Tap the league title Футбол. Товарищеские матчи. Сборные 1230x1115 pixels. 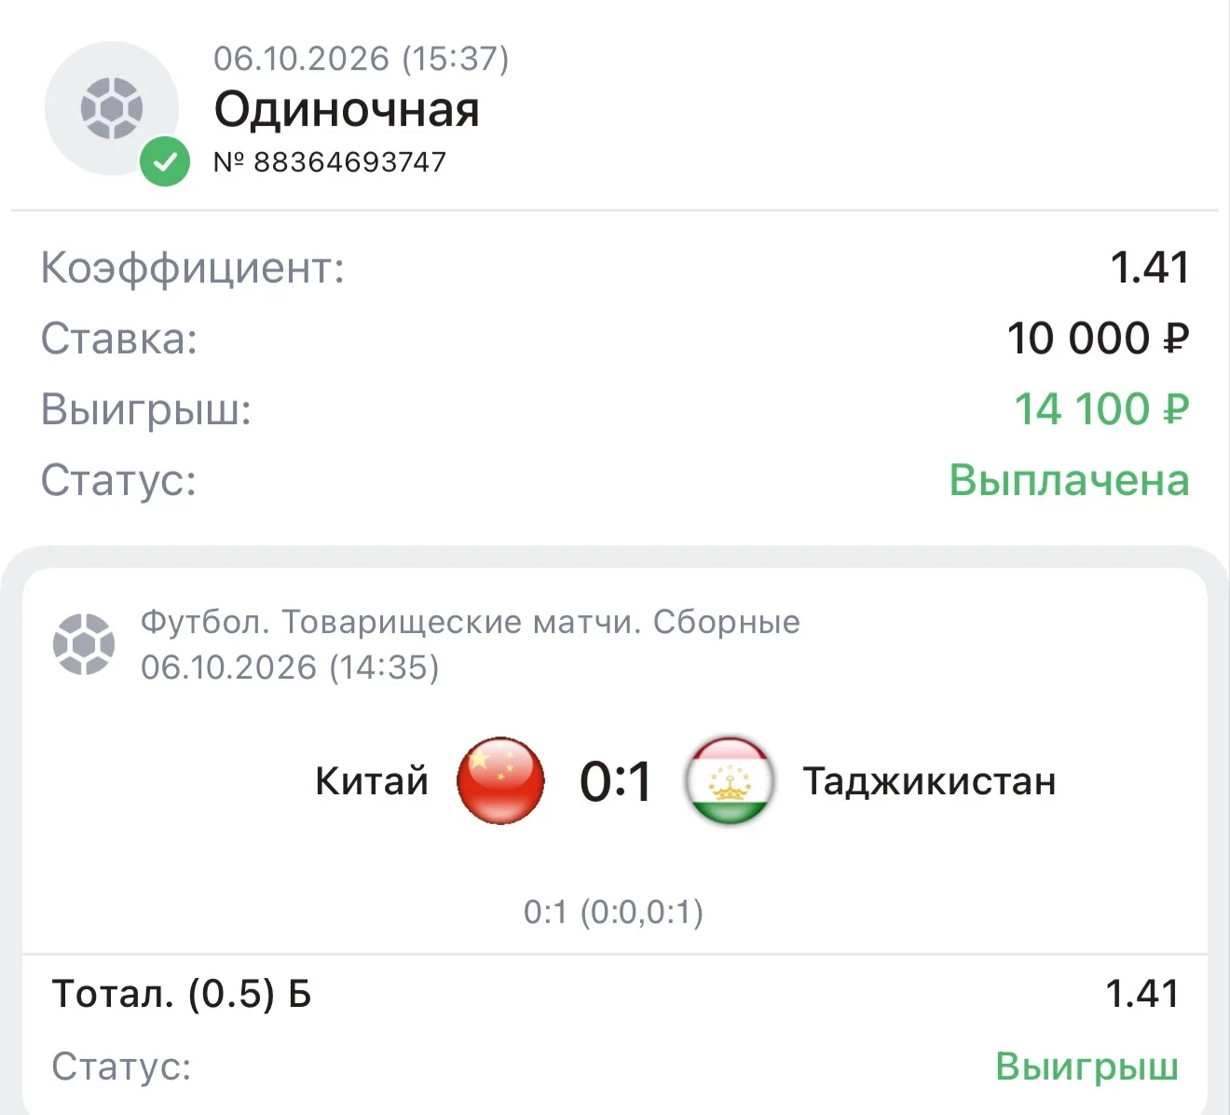pyautogui.click(x=471, y=622)
